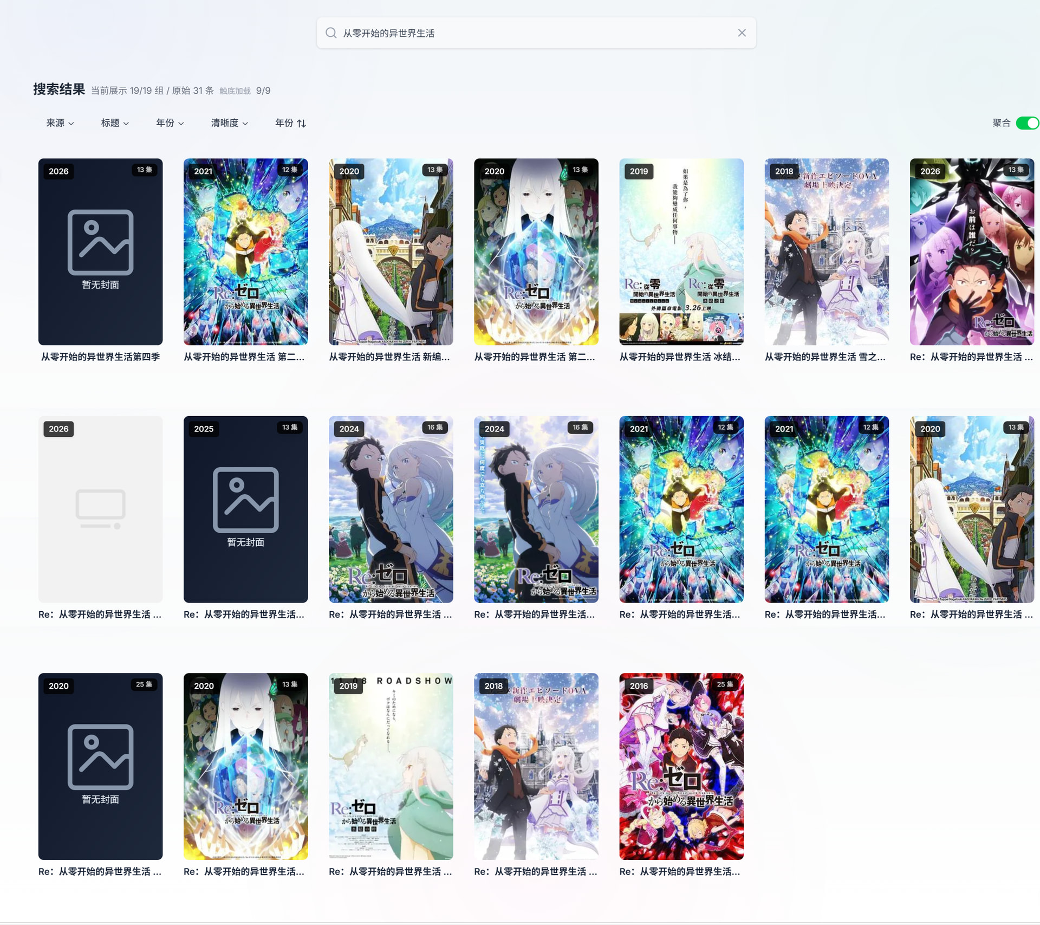Screen dimensions: 1040x925
Task: Open the title link 从零开始的异世界生活 雪之...
Action: [x=825, y=357]
